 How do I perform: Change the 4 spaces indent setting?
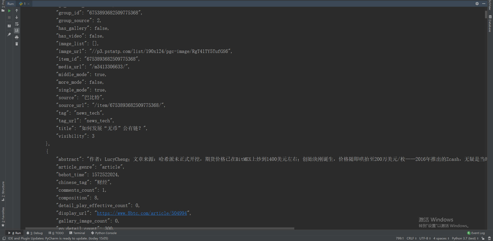441,238
